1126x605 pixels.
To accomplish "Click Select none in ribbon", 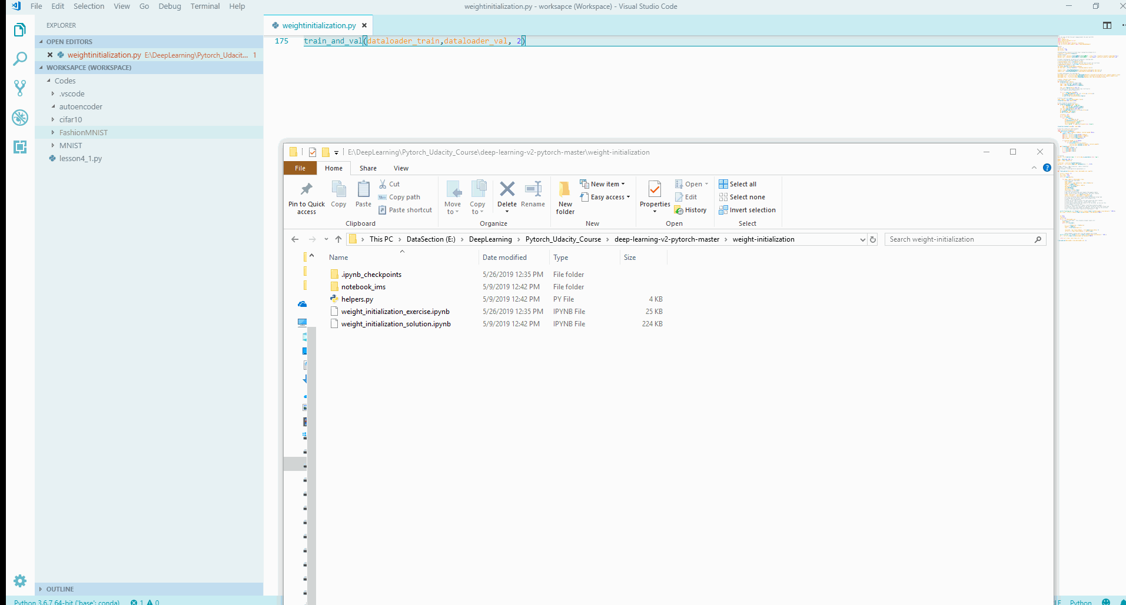I will [x=742, y=197].
